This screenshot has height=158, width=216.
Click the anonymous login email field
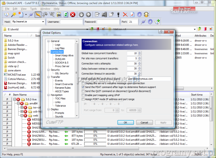click(x=149, y=79)
